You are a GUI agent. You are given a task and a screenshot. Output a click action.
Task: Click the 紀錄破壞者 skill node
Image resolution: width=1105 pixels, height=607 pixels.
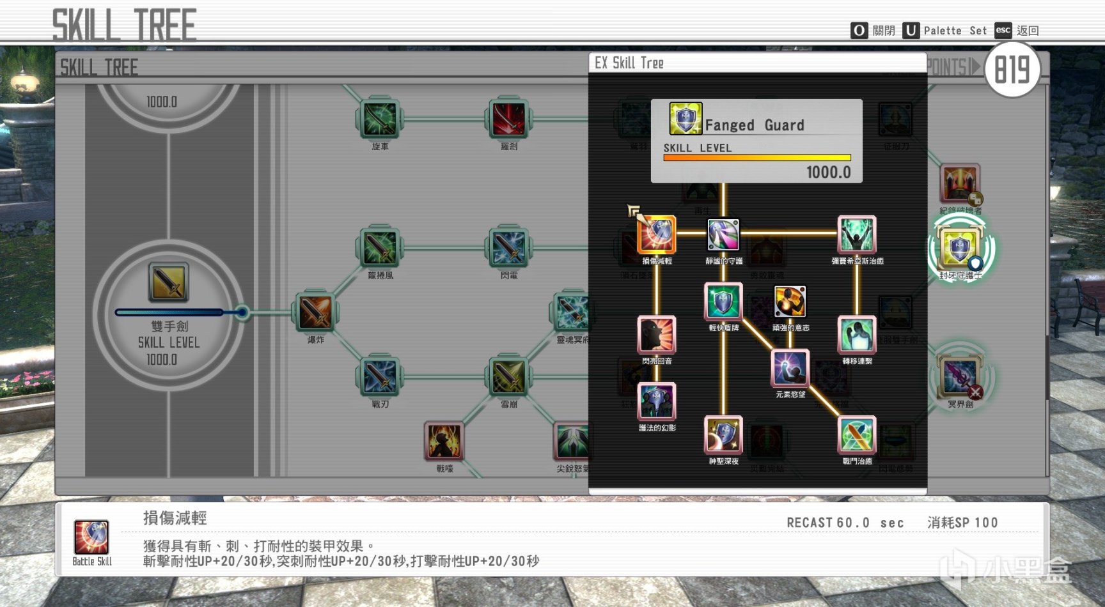coord(960,184)
